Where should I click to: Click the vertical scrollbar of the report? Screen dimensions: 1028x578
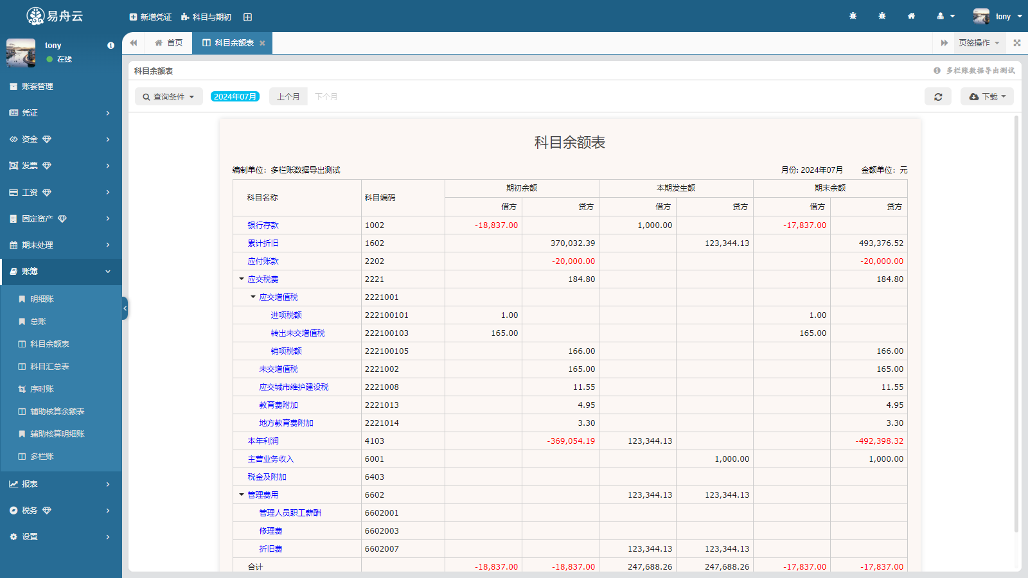(1016, 321)
